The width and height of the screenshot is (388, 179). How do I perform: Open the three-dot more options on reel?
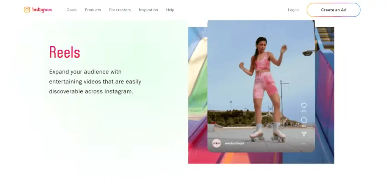click(304, 143)
